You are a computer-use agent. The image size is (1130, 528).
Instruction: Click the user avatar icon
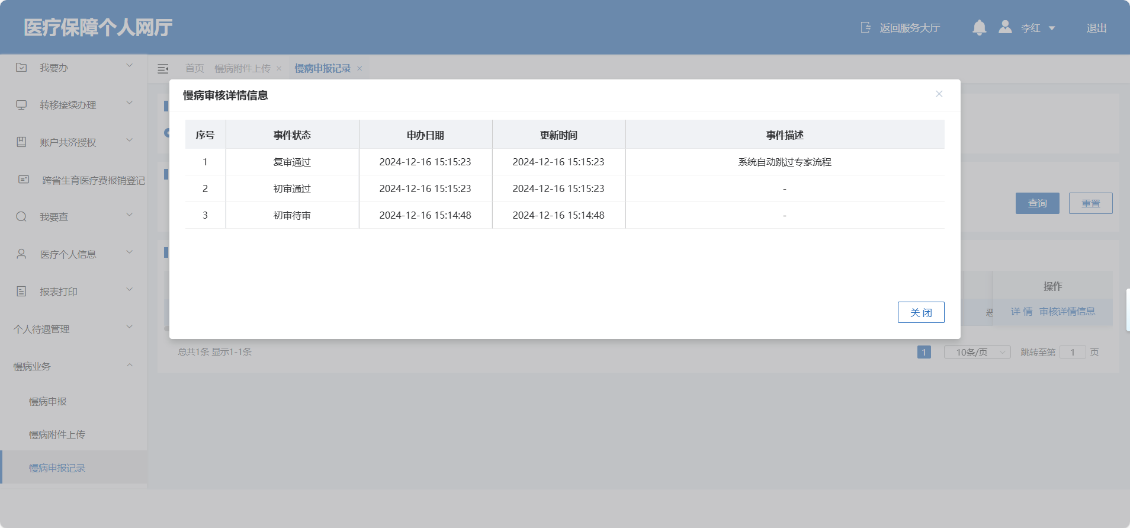1005,27
